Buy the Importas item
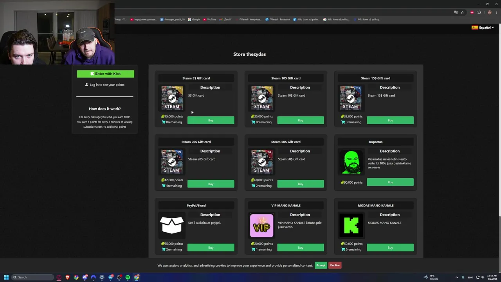 tap(390, 182)
